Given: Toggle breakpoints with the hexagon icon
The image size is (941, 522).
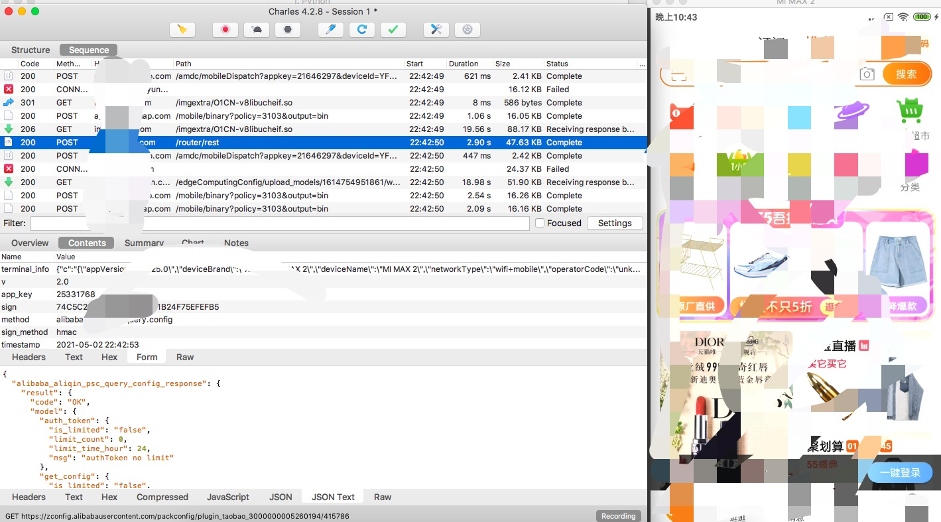Looking at the screenshot, I should pyautogui.click(x=288, y=29).
